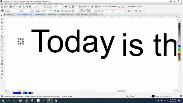The height and width of the screenshot is (103, 183).
Task: Switch to the chuckbox.cdr document tab
Action: [51, 15]
